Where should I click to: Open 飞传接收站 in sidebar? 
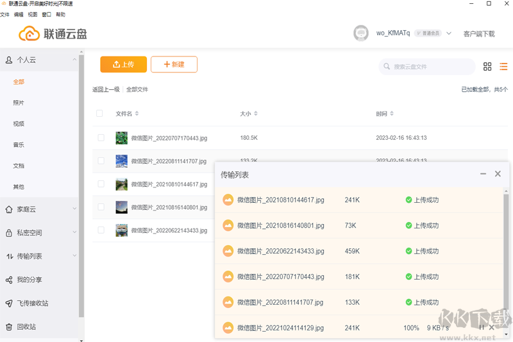(32, 303)
